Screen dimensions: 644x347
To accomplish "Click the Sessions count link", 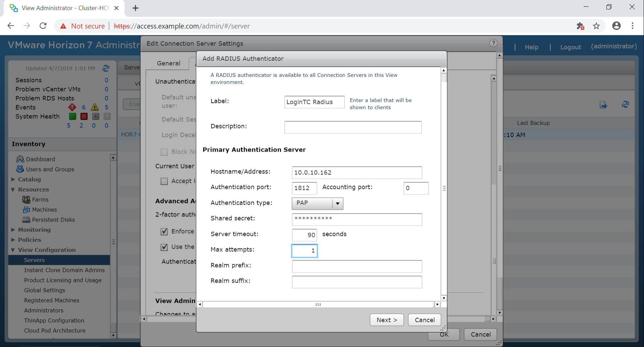I will pos(106,80).
